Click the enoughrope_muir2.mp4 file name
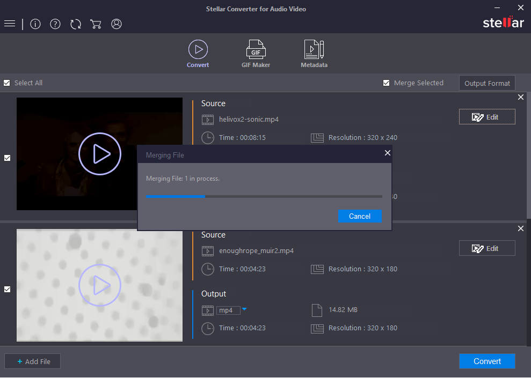 (256, 251)
